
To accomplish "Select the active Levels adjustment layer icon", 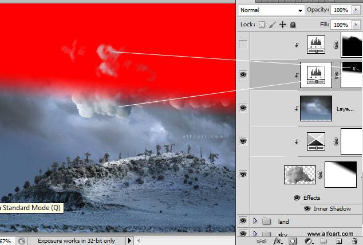I will point(316,75).
